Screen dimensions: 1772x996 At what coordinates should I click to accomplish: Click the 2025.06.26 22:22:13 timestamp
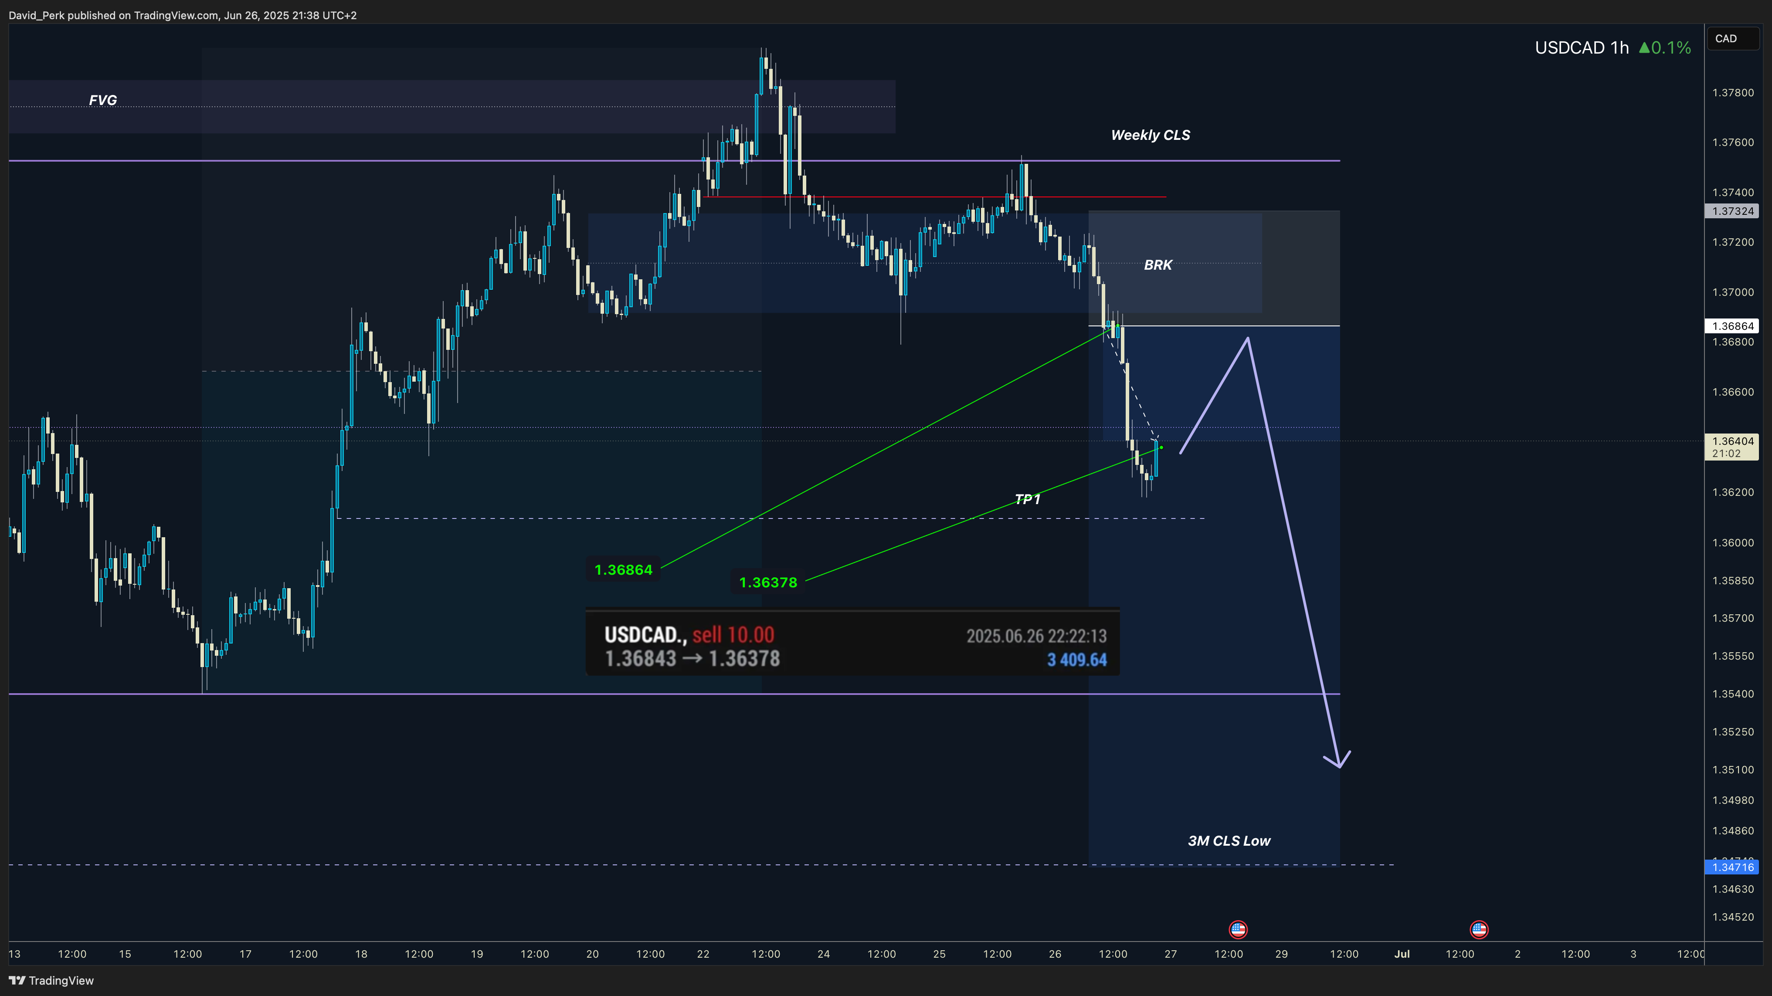(x=1037, y=636)
